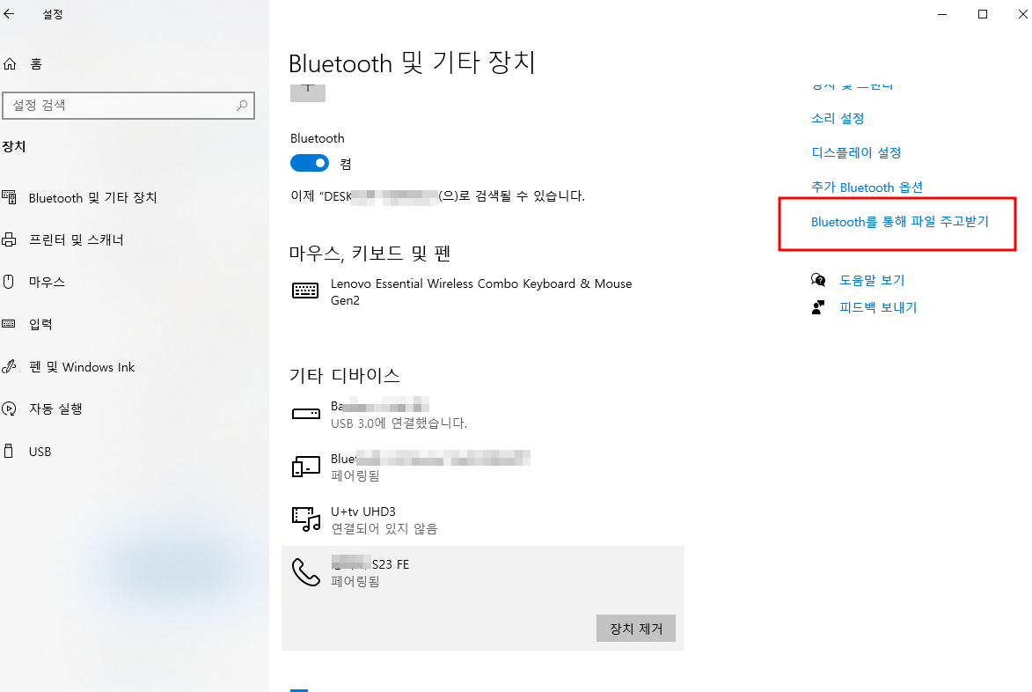Click the printer icon in sidebar

coord(9,239)
